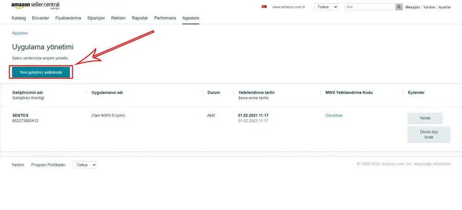Screen dimensions: 462x210
Task: Focus the Ara search field
Action: click(370, 7)
